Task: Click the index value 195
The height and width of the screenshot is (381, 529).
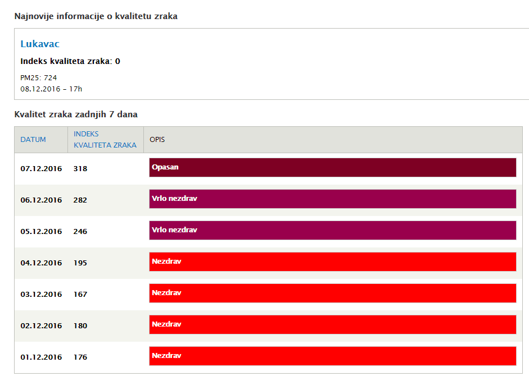Action: coord(80,263)
